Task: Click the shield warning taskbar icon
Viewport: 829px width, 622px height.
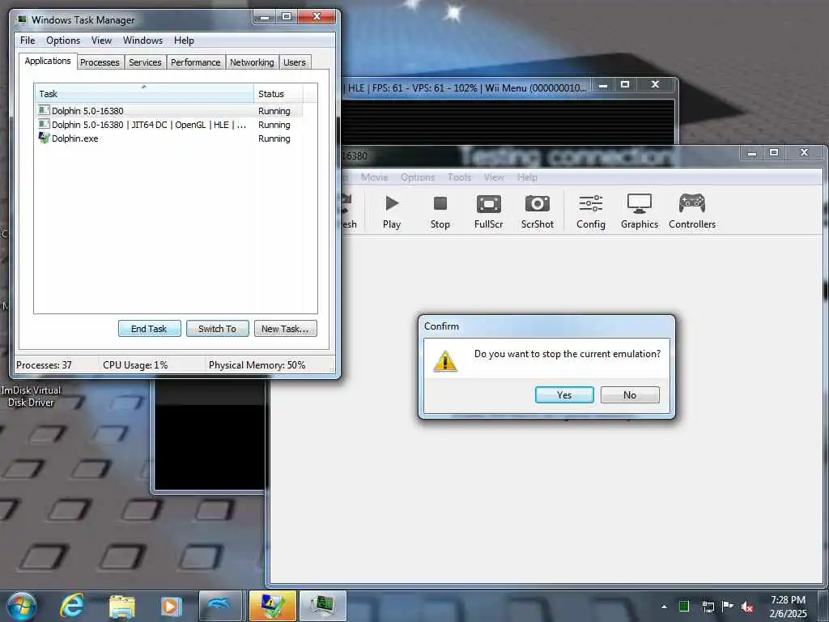Action: click(272, 606)
